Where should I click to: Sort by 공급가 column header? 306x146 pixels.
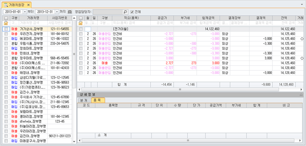pos(162,18)
